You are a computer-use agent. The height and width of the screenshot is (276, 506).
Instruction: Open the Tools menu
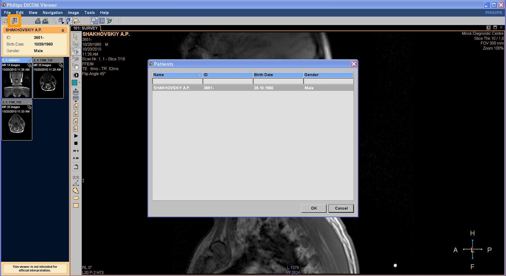[x=89, y=13]
